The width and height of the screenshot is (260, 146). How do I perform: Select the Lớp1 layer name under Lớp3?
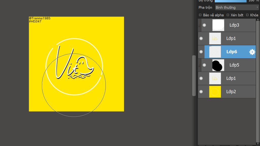[x=231, y=38]
